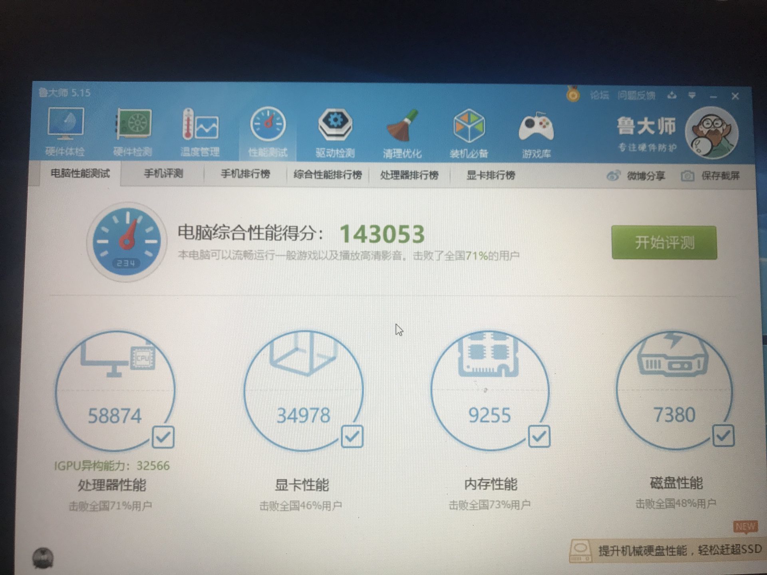
Task: Click the 提升机械硬盘性能 promotion banner
Action: tap(667, 550)
